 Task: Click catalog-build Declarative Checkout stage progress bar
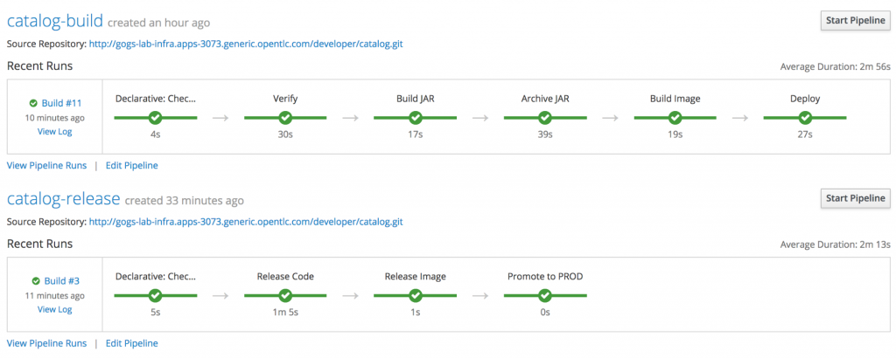pos(131,118)
